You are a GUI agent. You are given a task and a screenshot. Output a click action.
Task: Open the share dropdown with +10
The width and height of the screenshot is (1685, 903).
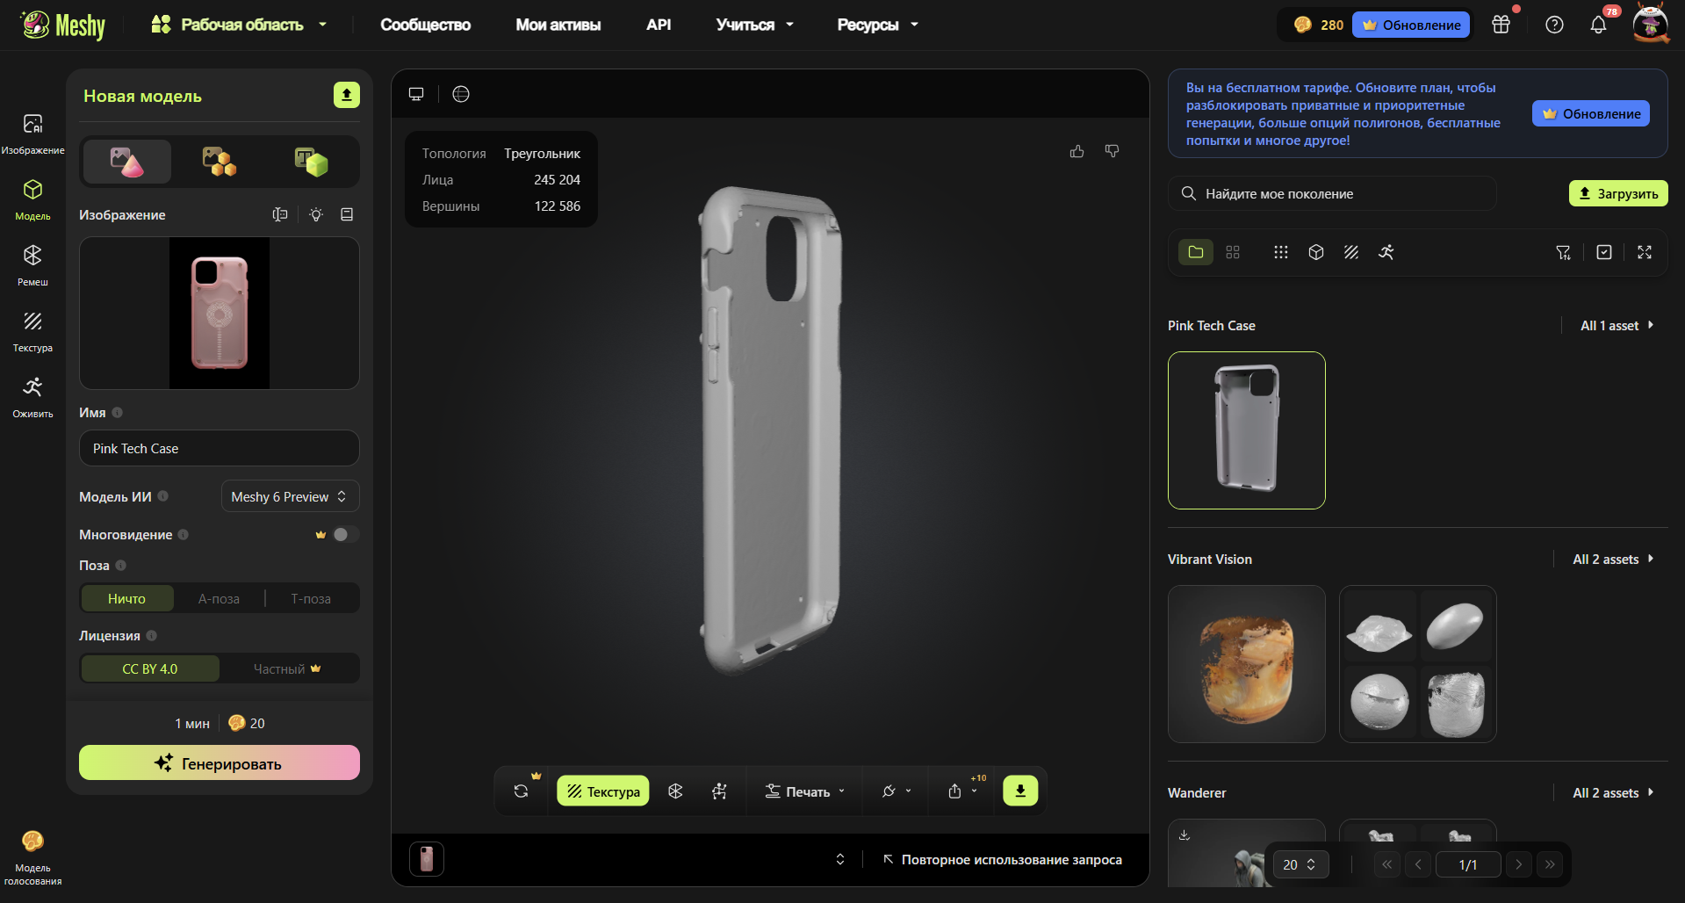tap(963, 791)
